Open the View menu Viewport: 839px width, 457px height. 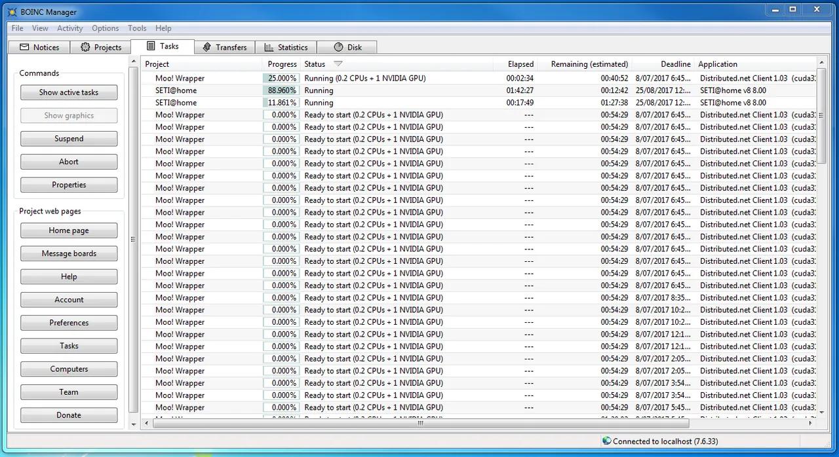click(40, 28)
